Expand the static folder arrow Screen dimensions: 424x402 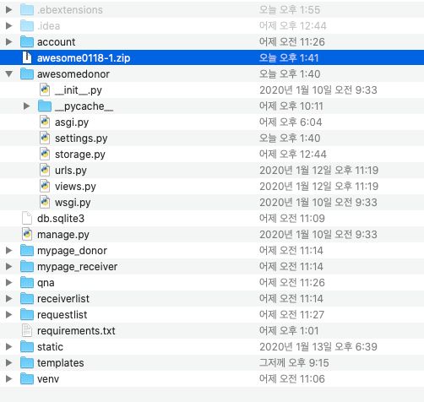[9, 347]
